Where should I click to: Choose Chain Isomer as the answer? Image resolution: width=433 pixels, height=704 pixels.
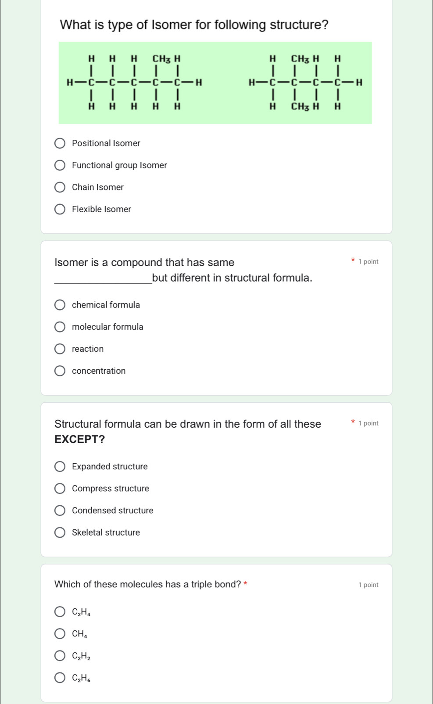coord(60,187)
